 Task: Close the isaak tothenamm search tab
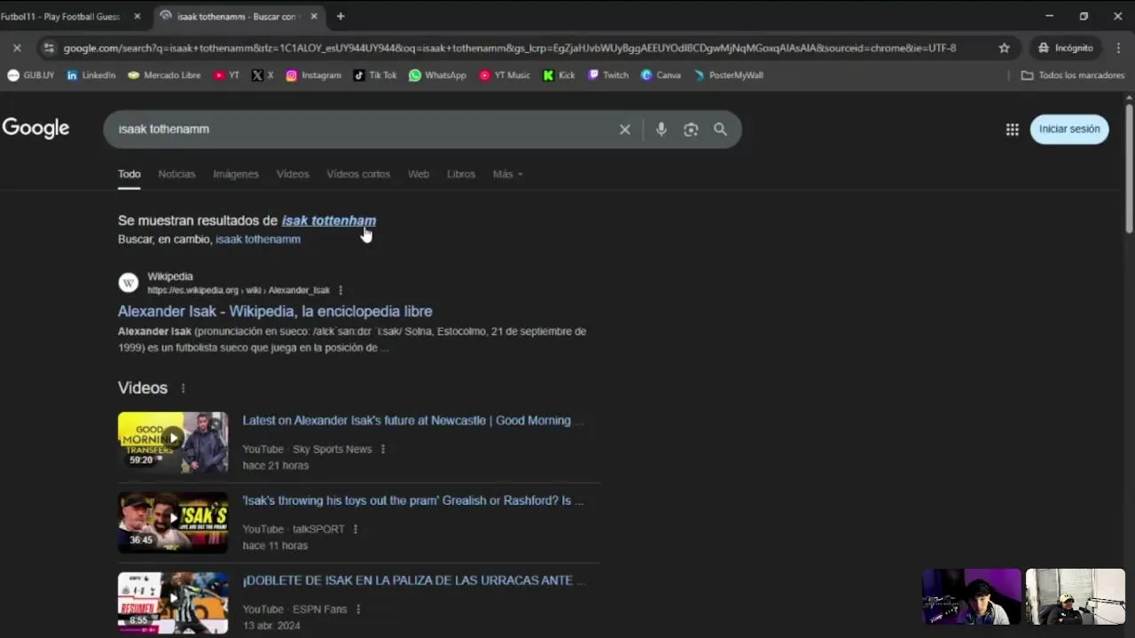(314, 16)
